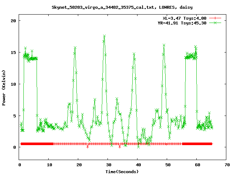Click the x-axis tick label 30
The height and width of the screenshot is (175, 234).
[109, 165]
